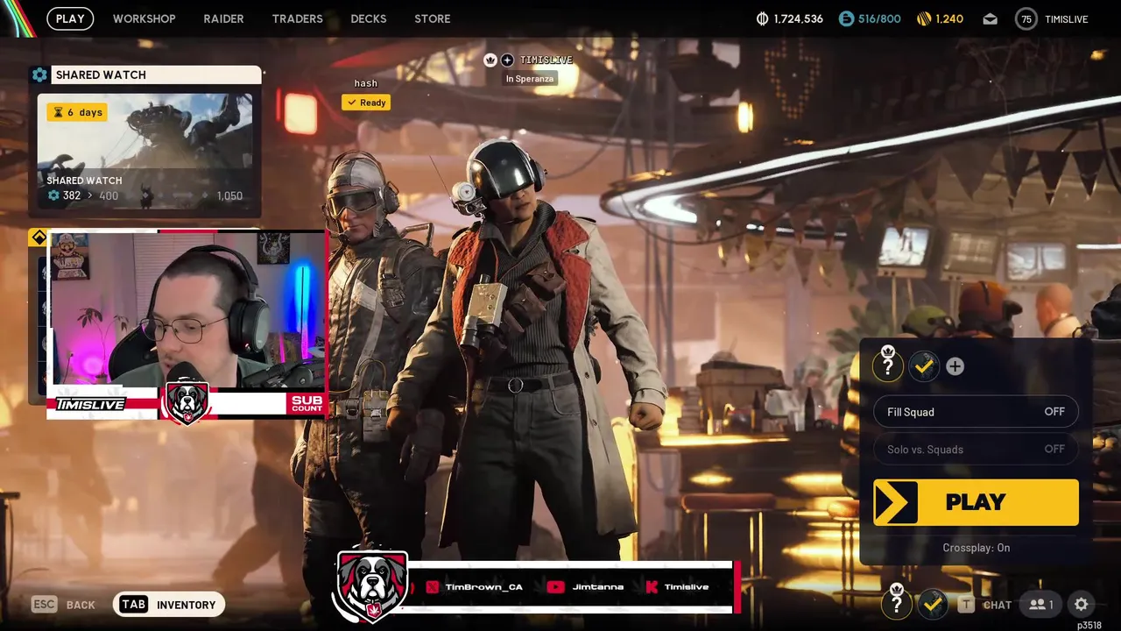Click the level 75 badge
Viewport: 1121px width, 631px height.
[1026, 18]
